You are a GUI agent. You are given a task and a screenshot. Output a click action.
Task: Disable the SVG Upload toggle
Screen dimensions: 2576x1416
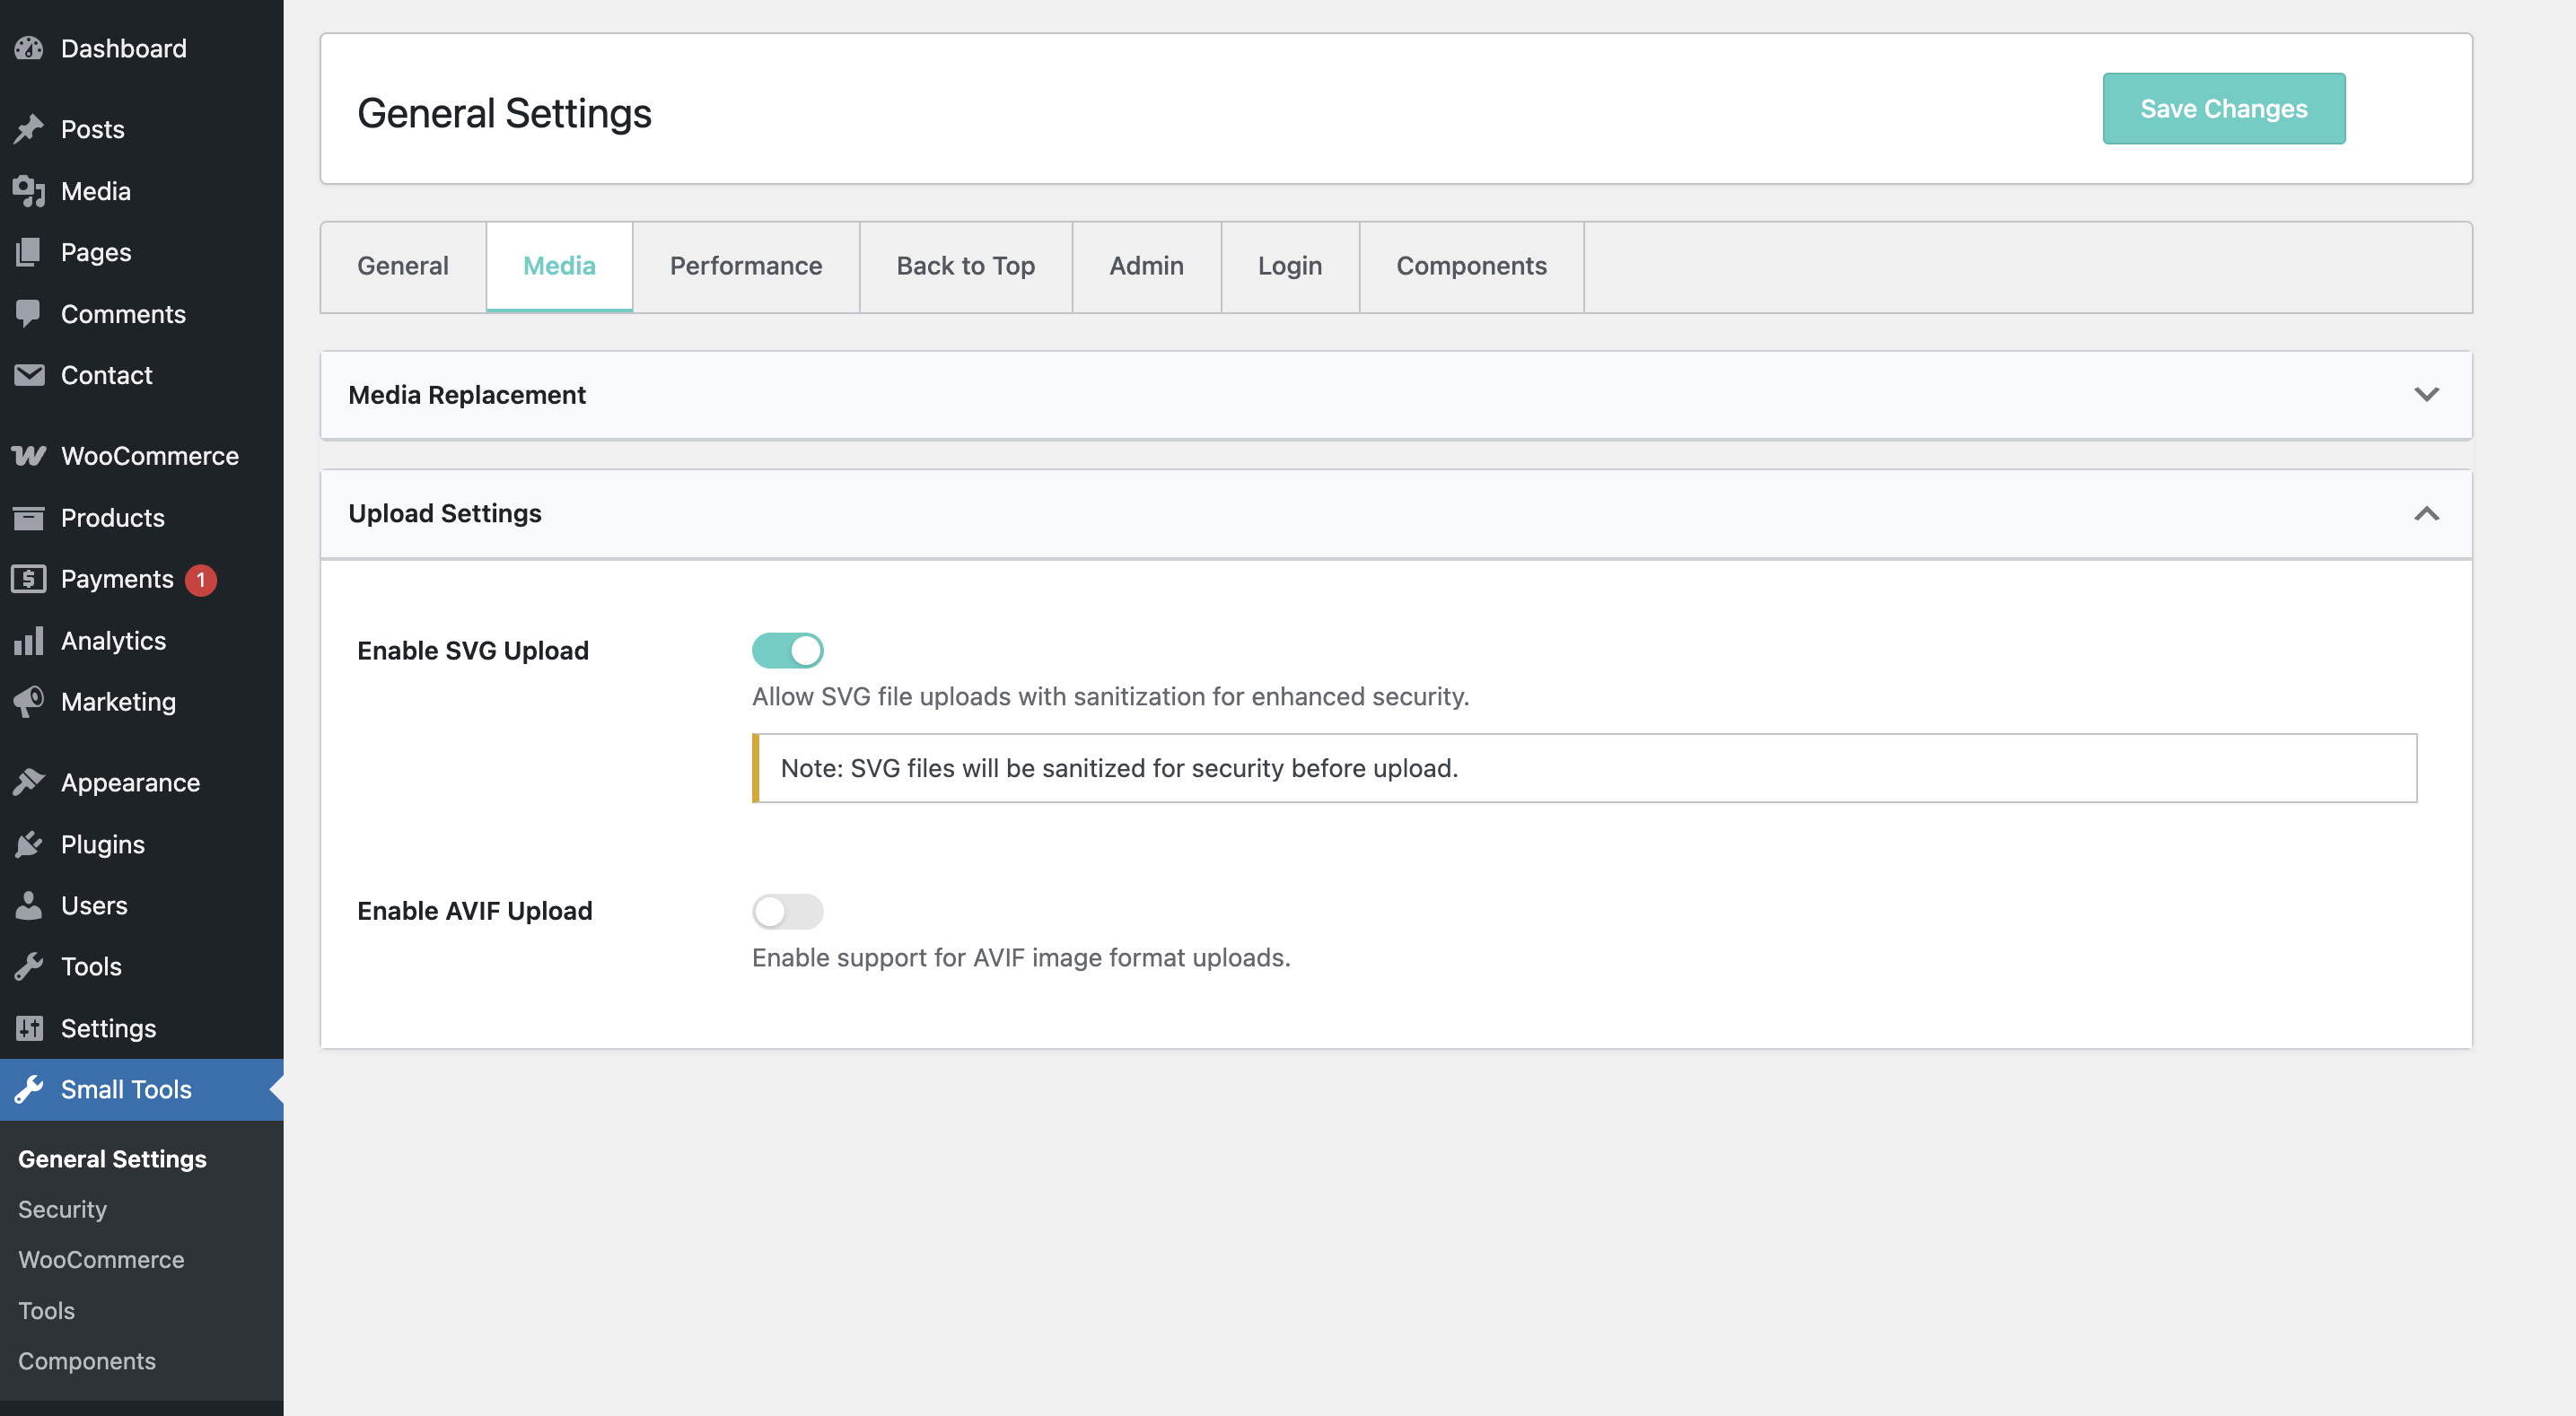click(x=787, y=651)
